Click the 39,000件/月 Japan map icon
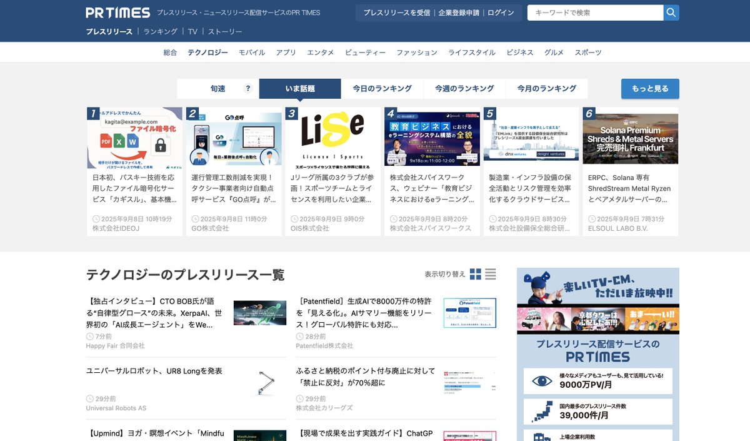The image size is (750, 441). [542, 411]
